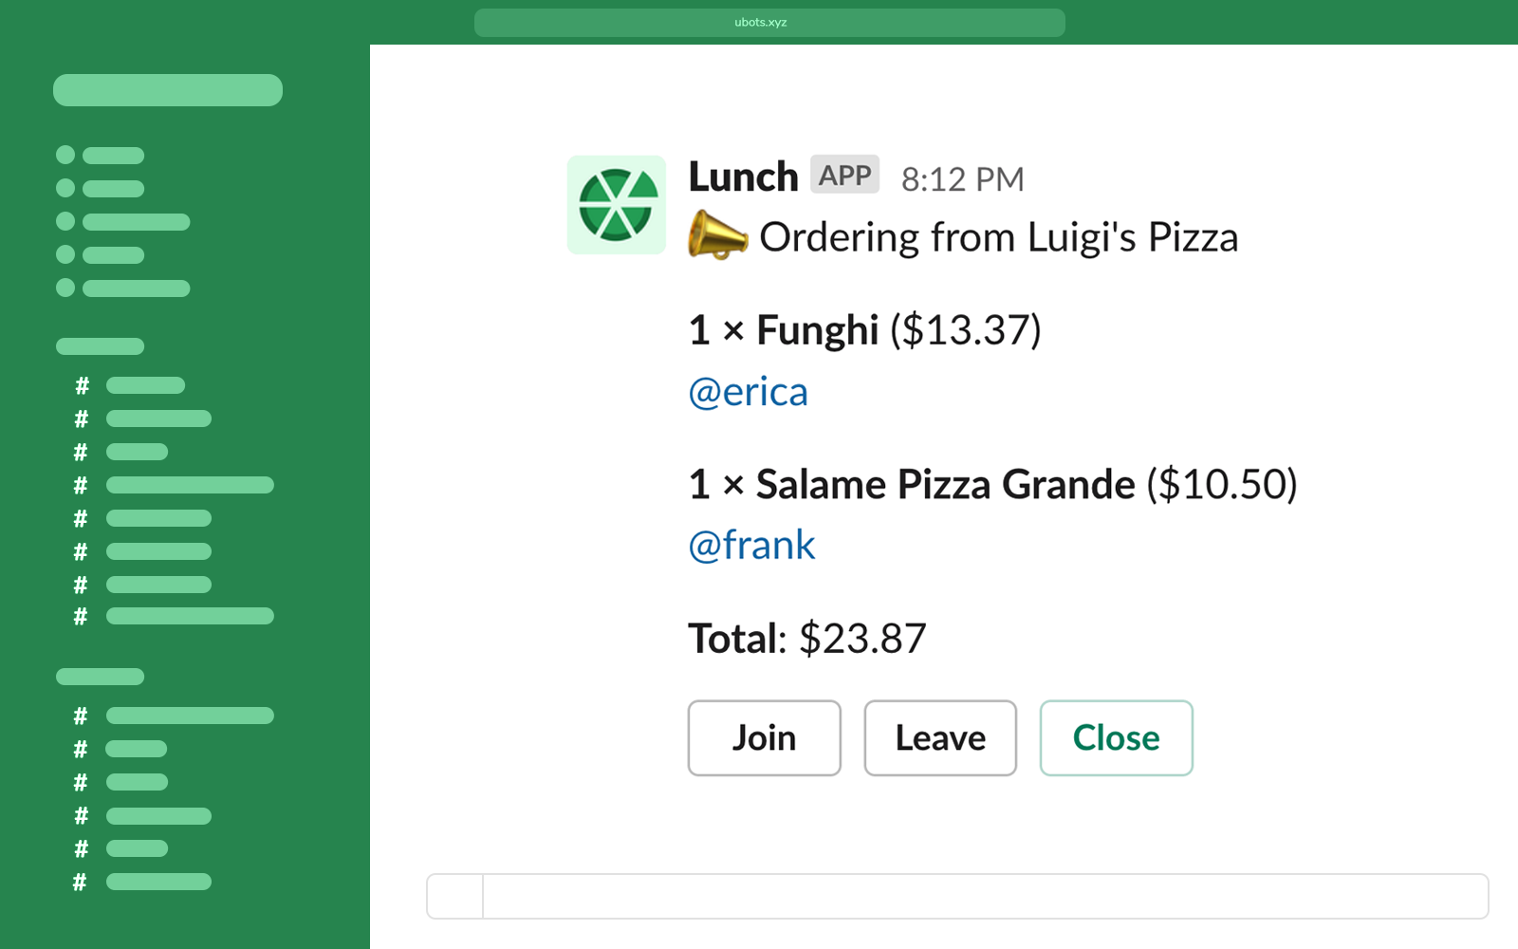
Task: Click the 8:12 PM timestamp
Action: pyautogui.click(x=962, y=179)
